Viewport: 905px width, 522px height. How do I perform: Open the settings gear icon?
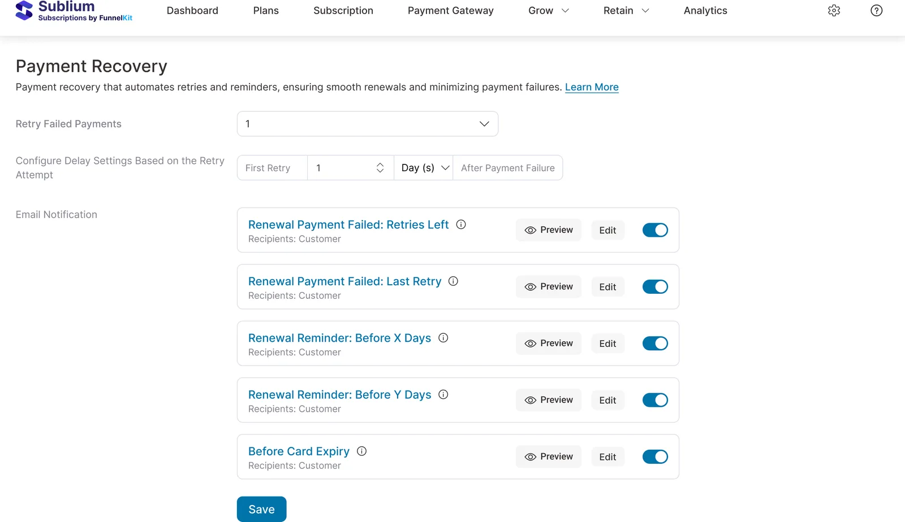834,11
